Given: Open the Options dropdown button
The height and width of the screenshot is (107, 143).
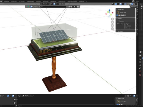Looking at the screenshot, I should click(x=134, y=7).
